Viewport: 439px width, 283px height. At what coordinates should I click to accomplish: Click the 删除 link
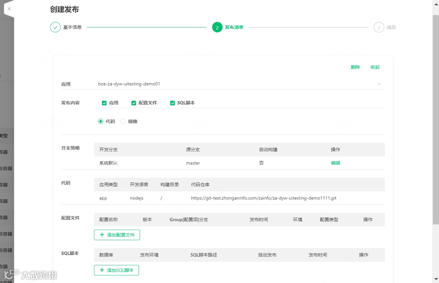tap(355, 67)
